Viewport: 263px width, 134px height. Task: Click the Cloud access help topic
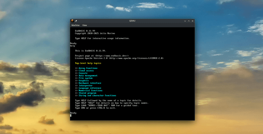(86, 71)
